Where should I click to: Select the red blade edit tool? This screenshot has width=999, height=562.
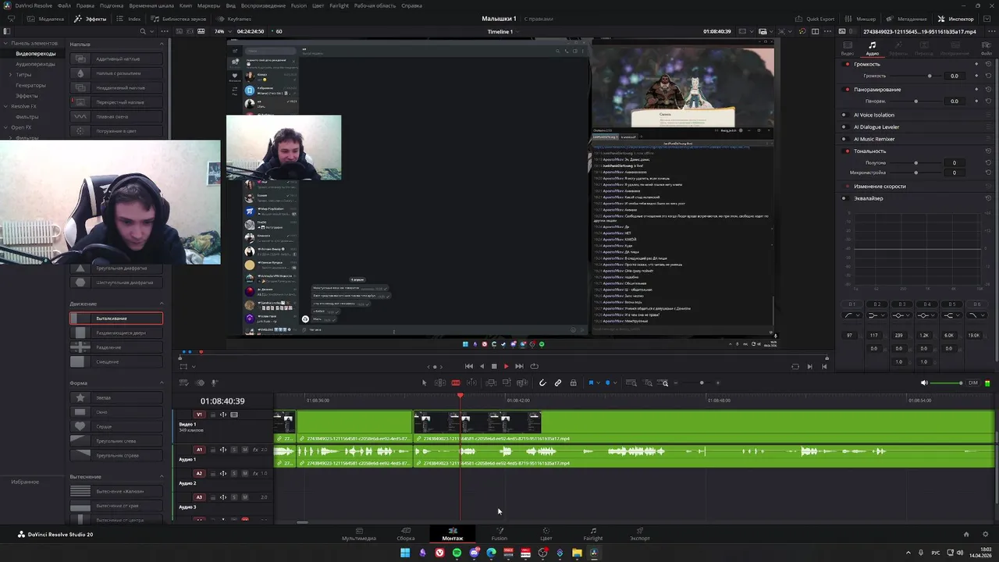[x=456, y=382]
